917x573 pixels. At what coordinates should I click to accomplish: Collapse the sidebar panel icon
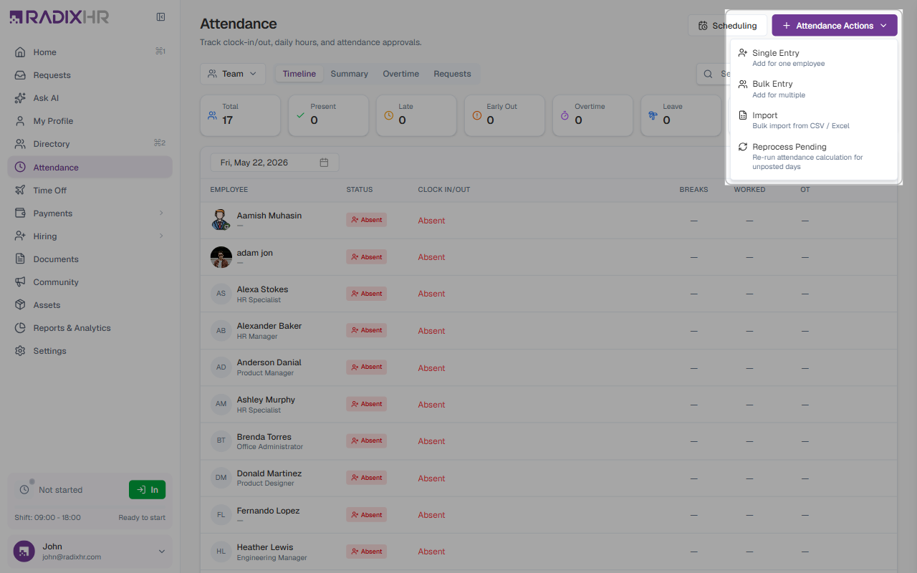pyautogui.click(x=161, y=17)
